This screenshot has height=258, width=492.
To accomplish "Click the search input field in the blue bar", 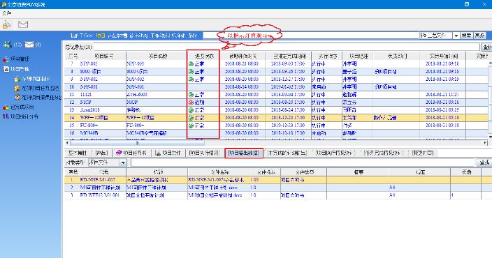I will (x=310, y=36).
